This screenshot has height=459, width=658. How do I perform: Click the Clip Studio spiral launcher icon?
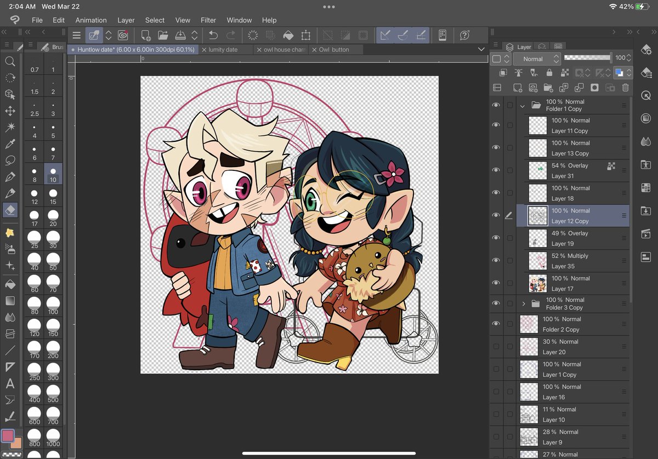click(123, 36)
